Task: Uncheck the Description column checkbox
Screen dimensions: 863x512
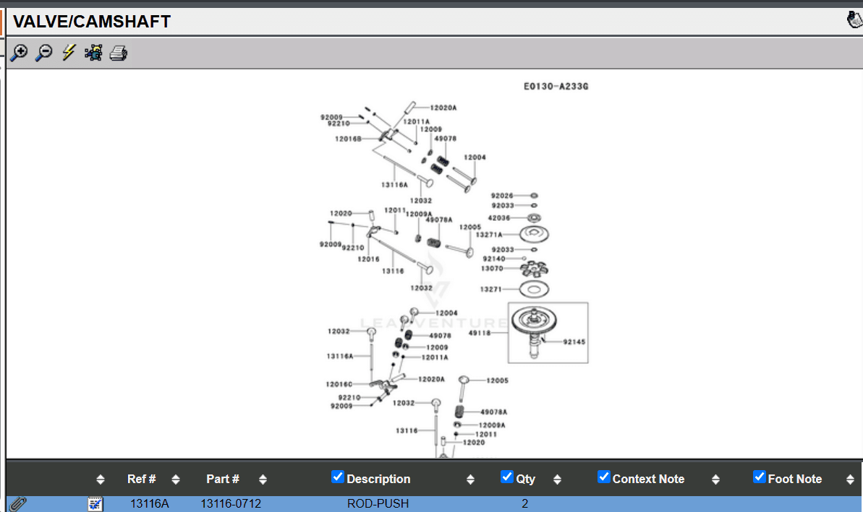Action: point(338,477)
